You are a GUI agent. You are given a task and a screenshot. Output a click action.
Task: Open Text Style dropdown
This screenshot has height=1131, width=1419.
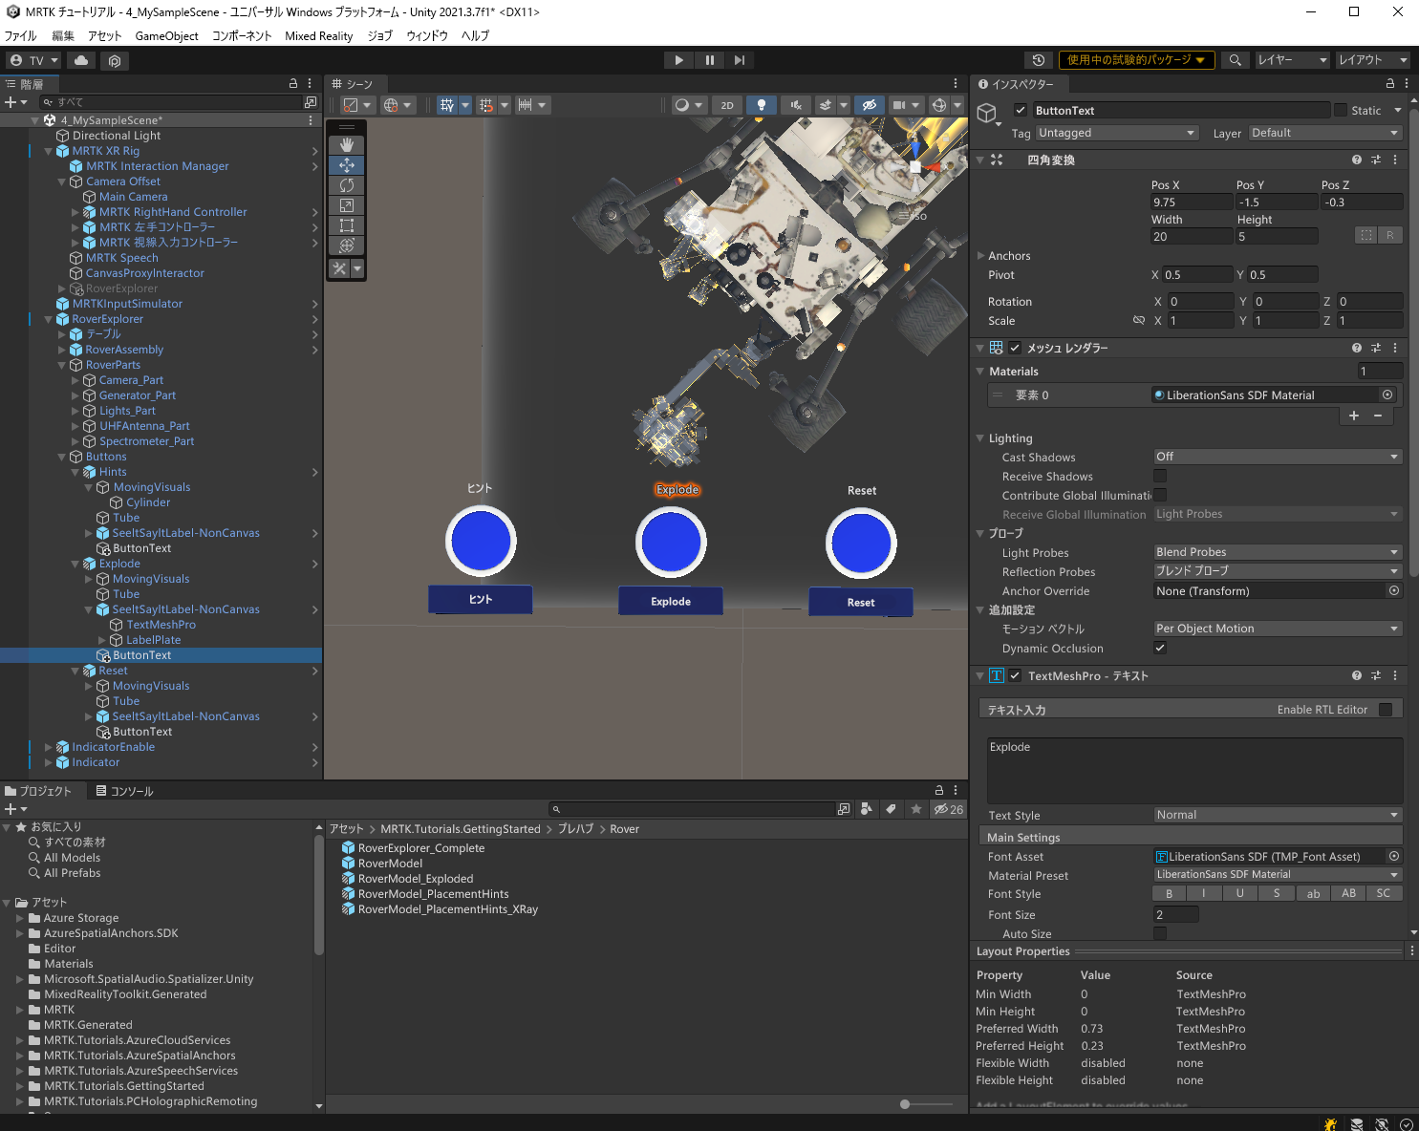pos(1278,815)
